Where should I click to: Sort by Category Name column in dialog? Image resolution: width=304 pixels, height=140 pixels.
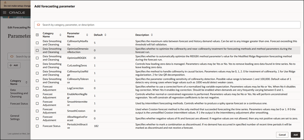click(60, 35)
